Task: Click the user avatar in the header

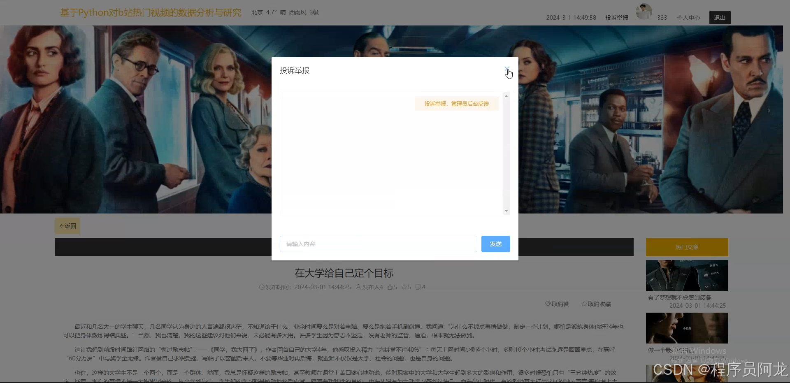Action: point(644,12)
